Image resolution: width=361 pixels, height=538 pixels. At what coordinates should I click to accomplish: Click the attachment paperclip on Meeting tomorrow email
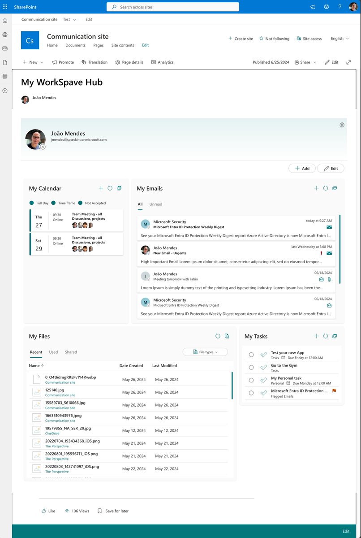(x=329, y=279)
